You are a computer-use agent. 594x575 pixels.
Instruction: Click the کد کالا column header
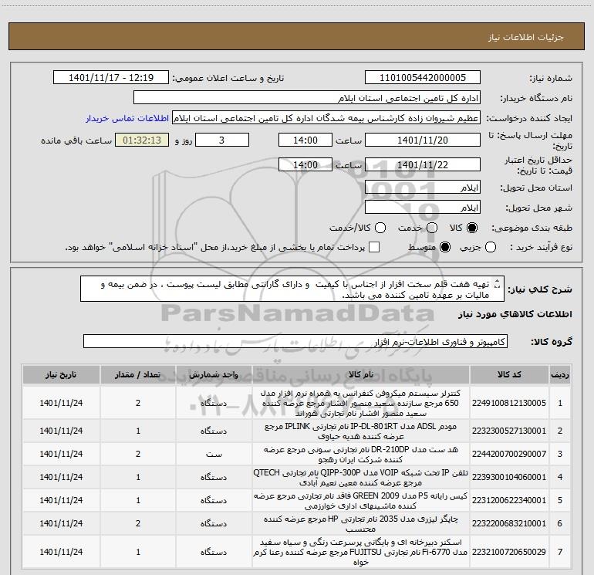509,375
